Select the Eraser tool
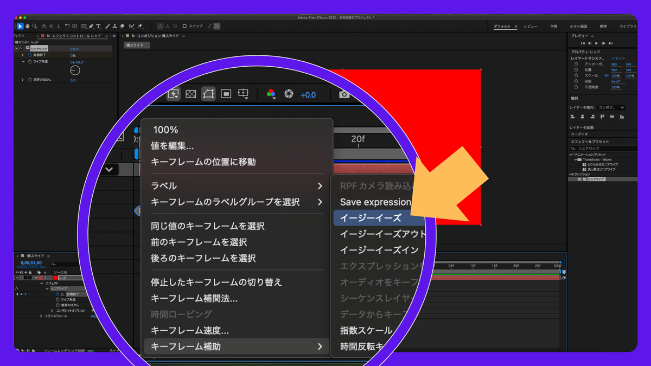Viewport: 651px width, 366px height. 122,26
